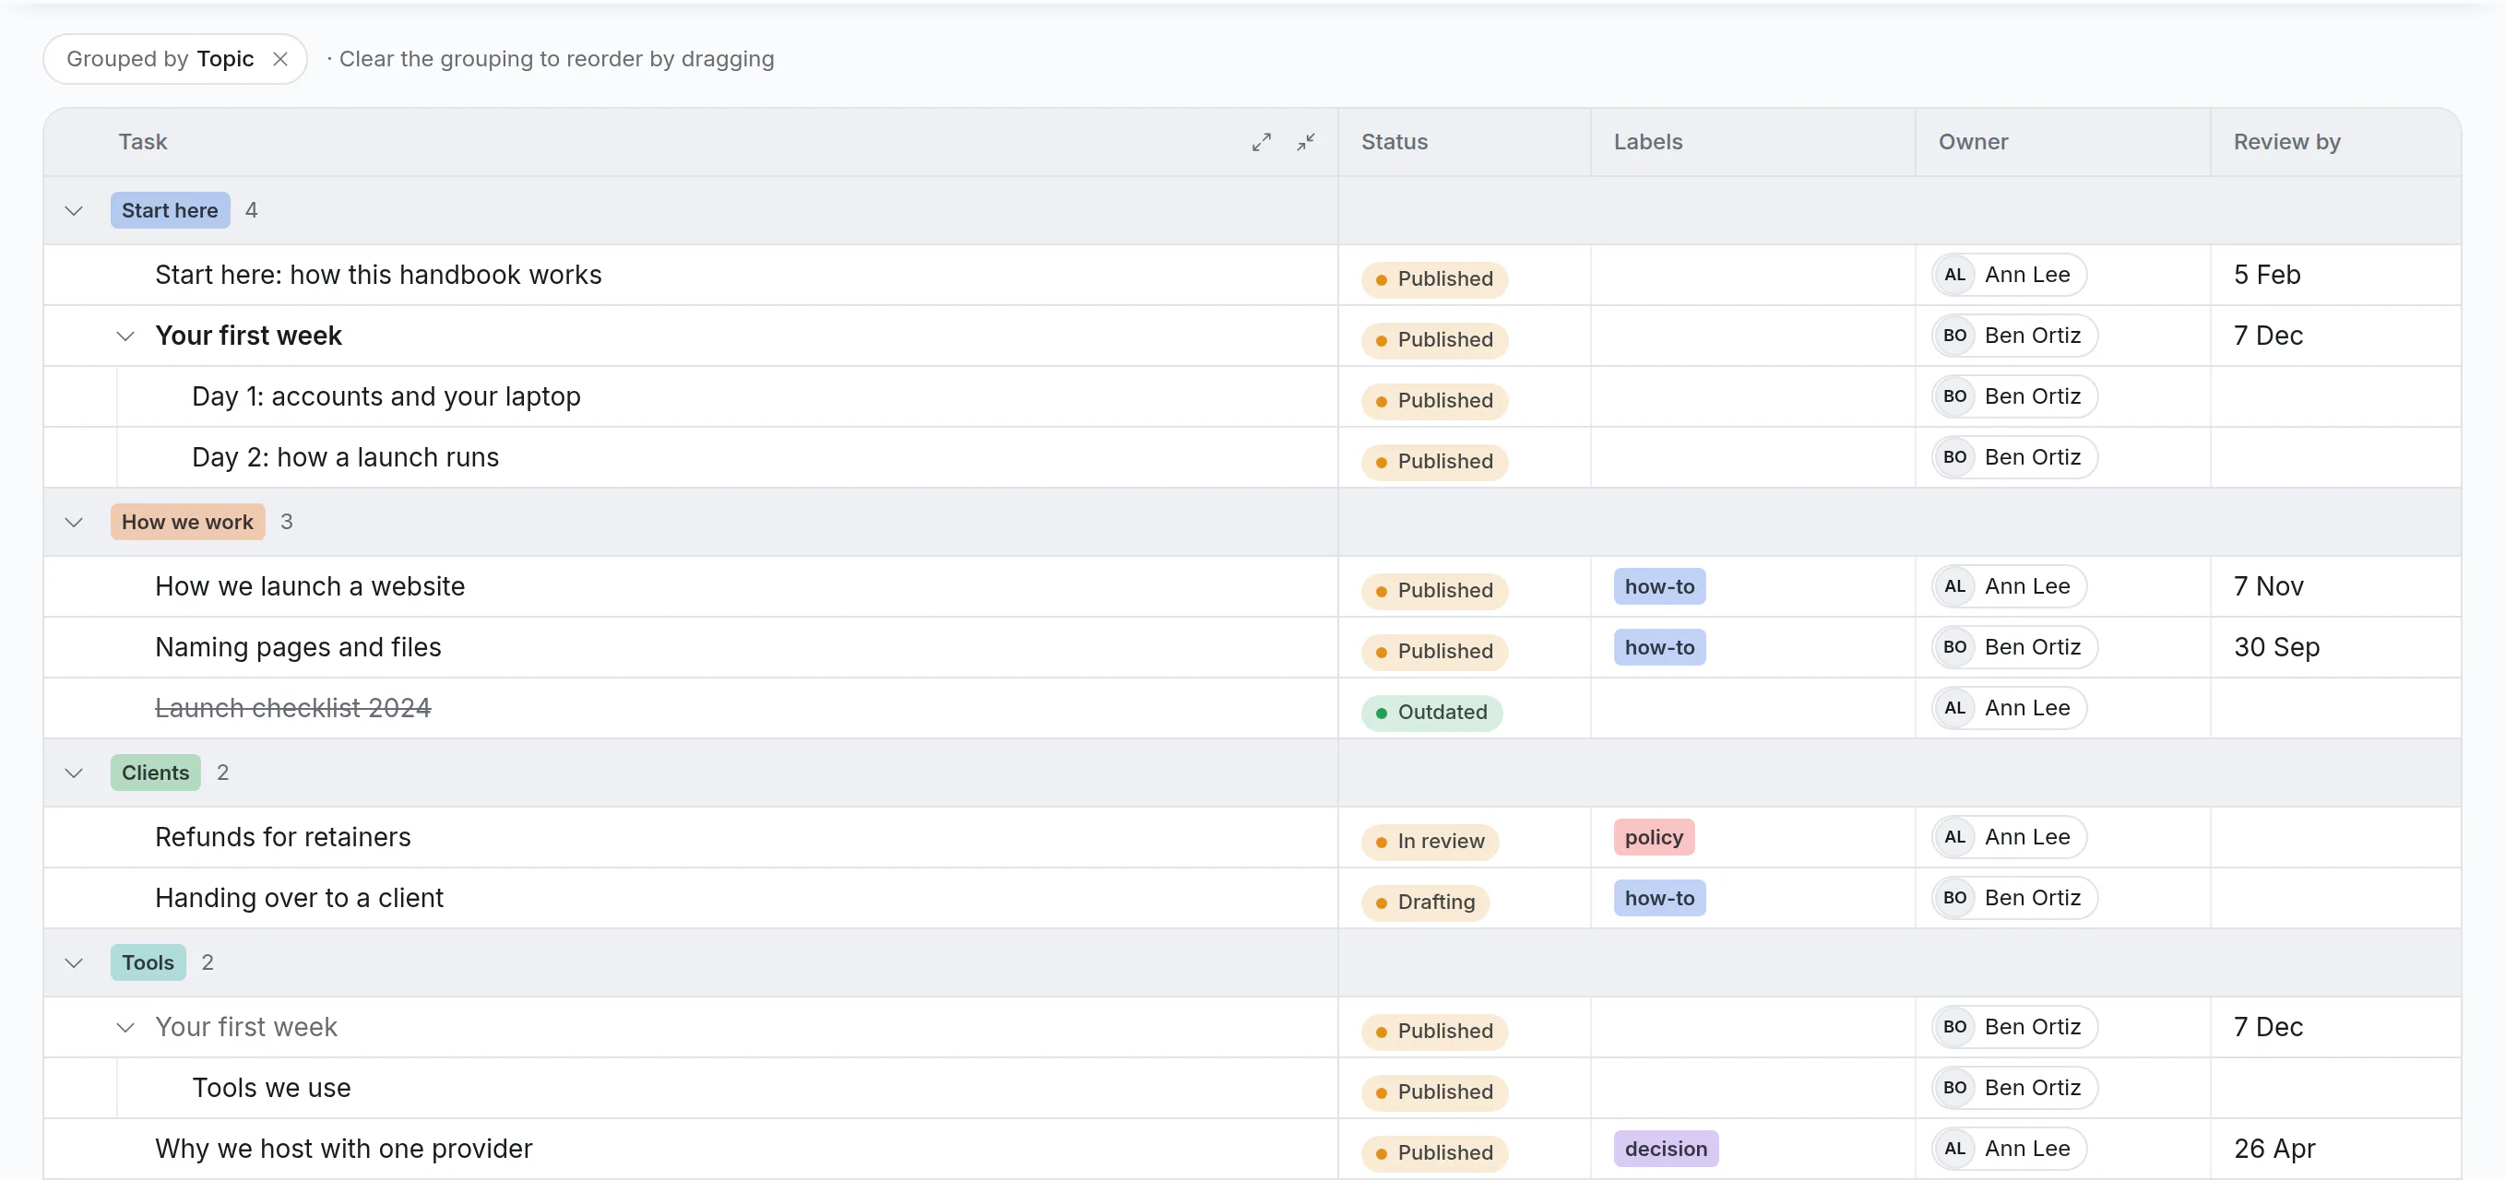Click the Grouped by Topic chip
Image resolution: width=2505 pixels, height=1180 pixels.
tap(175, 59)
